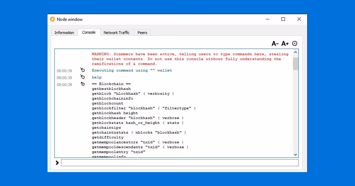Viewport: 355px width, 186px height.
Task: Minimize the Node window
Action: pos(267,19)
